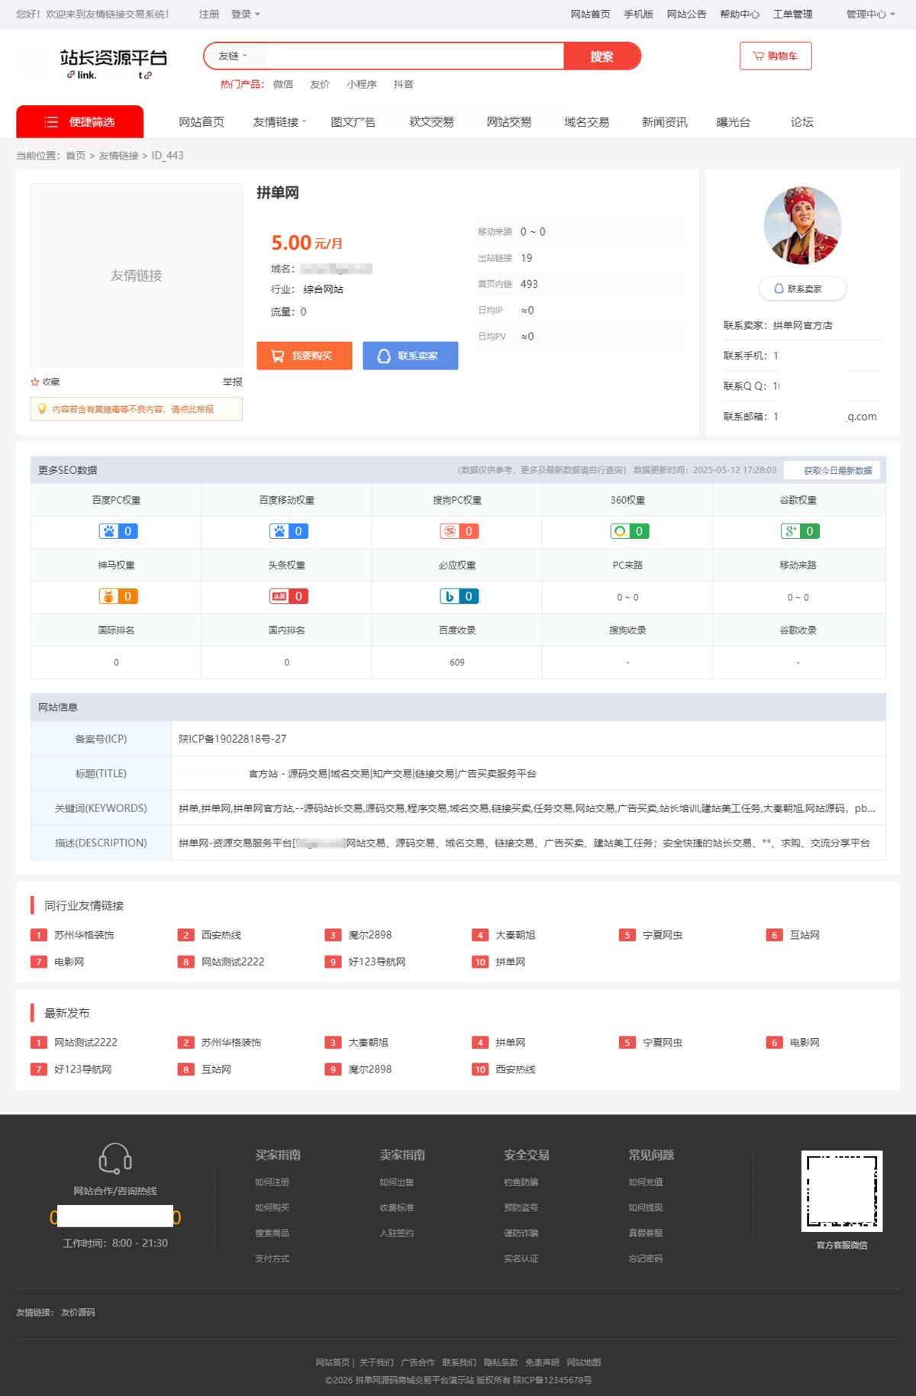Expand the 管理中心 dropdown menu
Image resolution: width=916 pixels, height=1396 pixels.
(870, 14)
